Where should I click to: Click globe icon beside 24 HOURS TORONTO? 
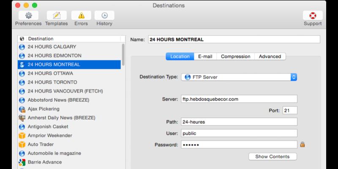22,82
